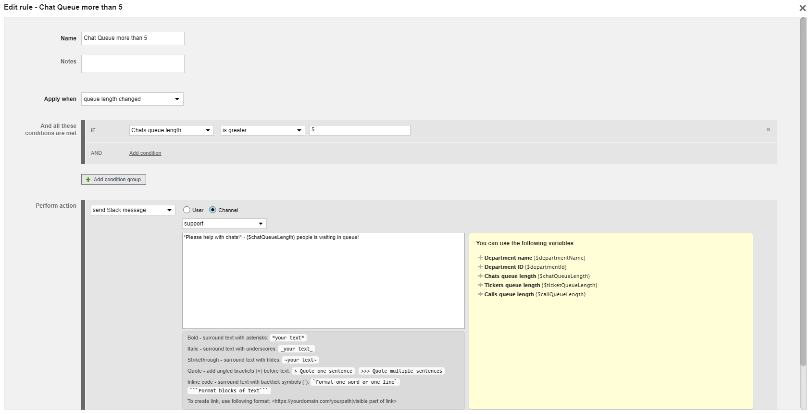Open the 'is greater' operator dropdown
Image resolution: width=810 pixels, height=414 pixels.
coord(262,130)
